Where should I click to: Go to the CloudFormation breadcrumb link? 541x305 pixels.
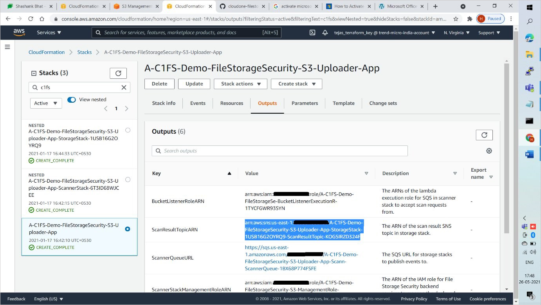coord(47,52)
